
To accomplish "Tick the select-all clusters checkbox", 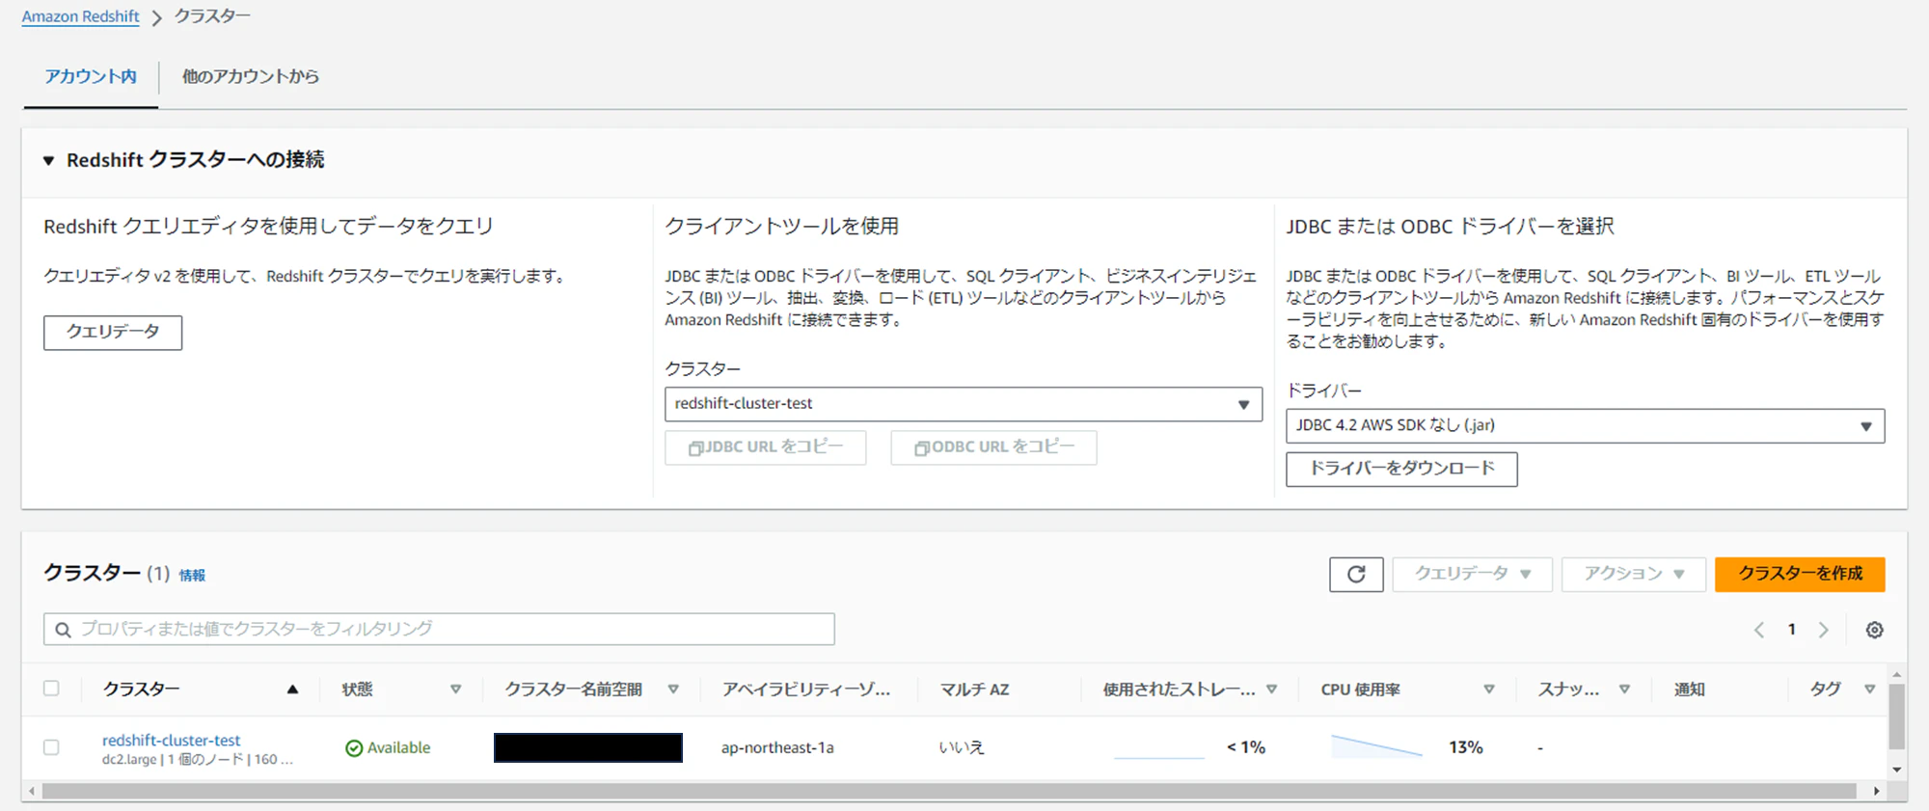I will pos(51,689).
